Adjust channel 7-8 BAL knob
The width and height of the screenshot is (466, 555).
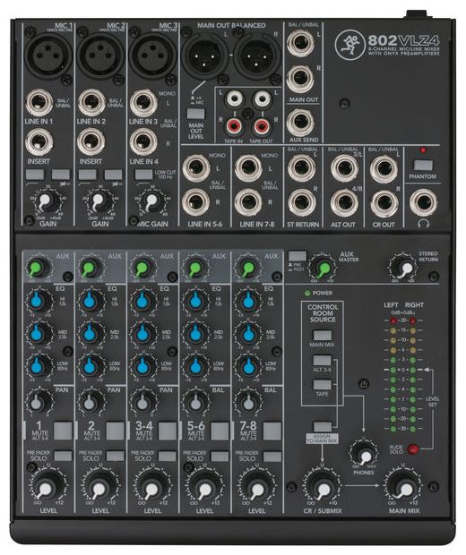[248, 402]
